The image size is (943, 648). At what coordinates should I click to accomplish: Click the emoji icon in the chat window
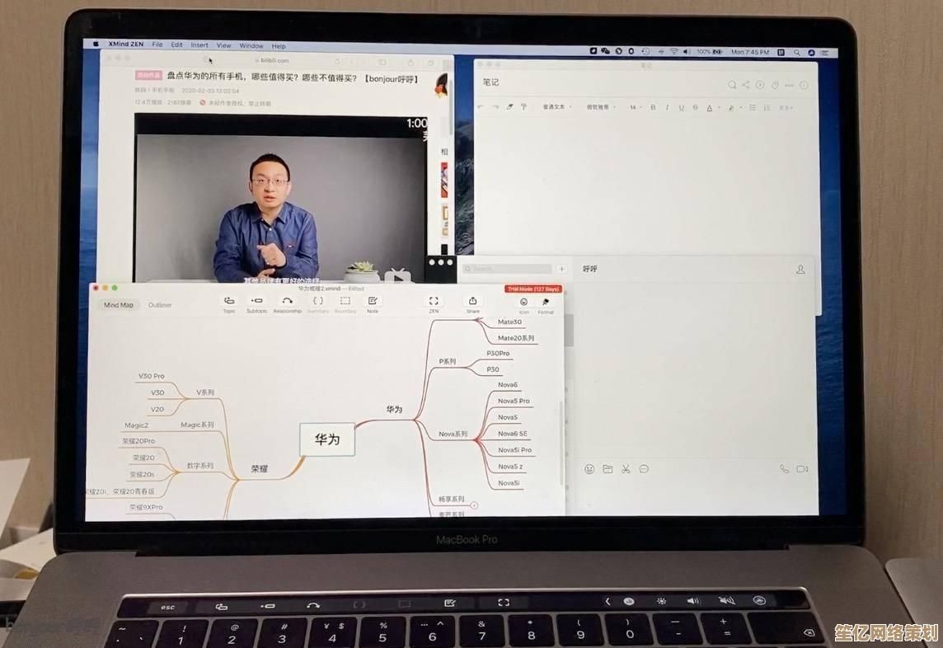(x=589, y=469)
